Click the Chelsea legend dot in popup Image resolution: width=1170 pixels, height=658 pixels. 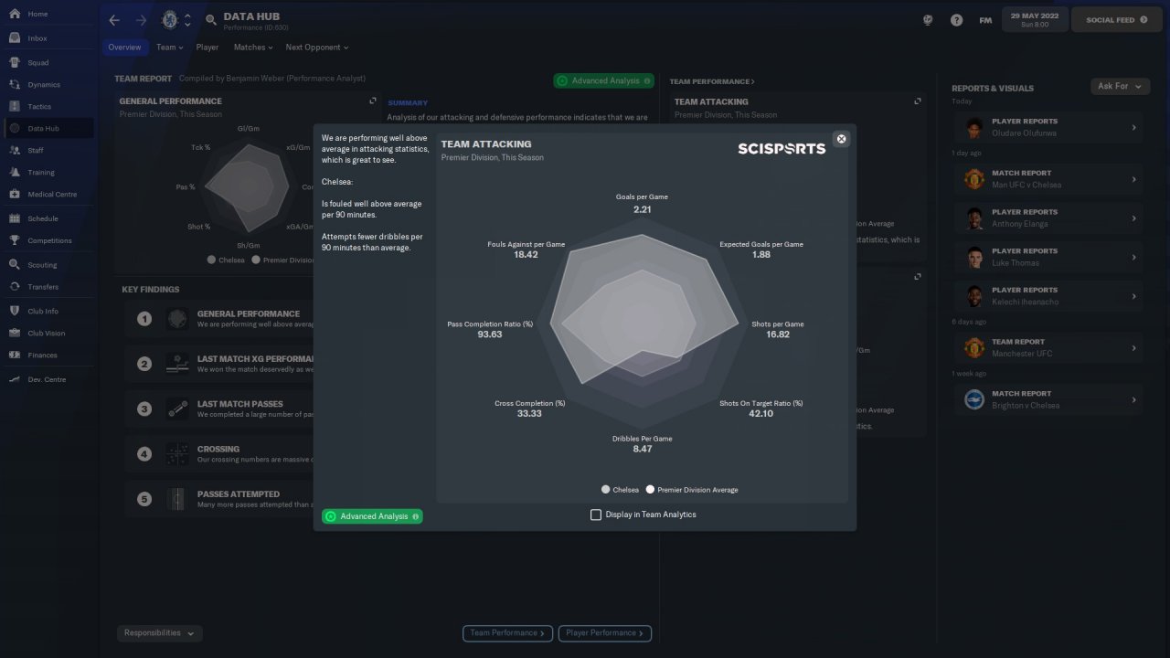(x=606, y=490)
